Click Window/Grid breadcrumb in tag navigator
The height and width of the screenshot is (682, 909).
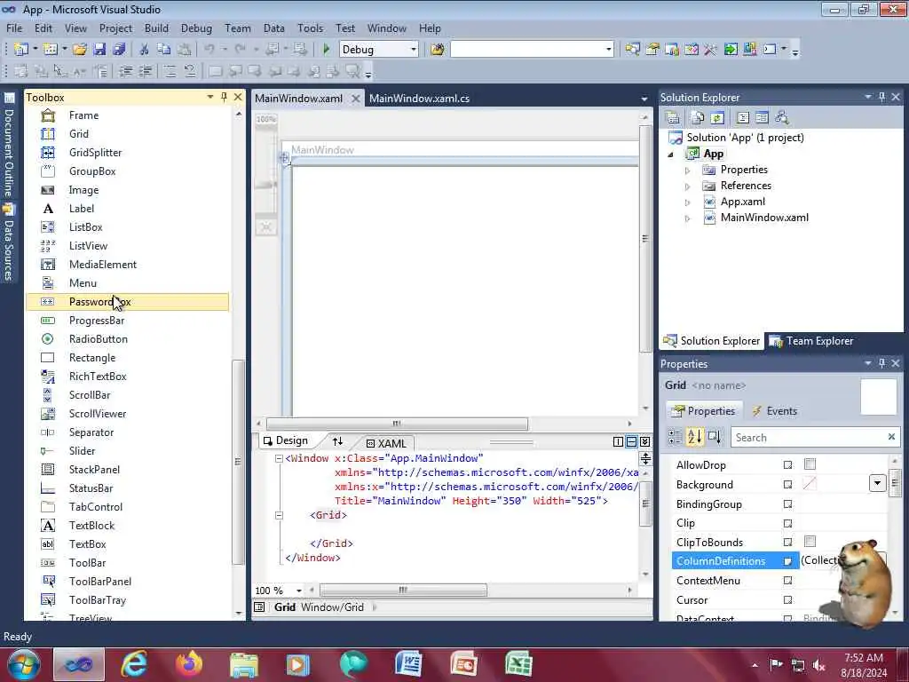(332, 607)
